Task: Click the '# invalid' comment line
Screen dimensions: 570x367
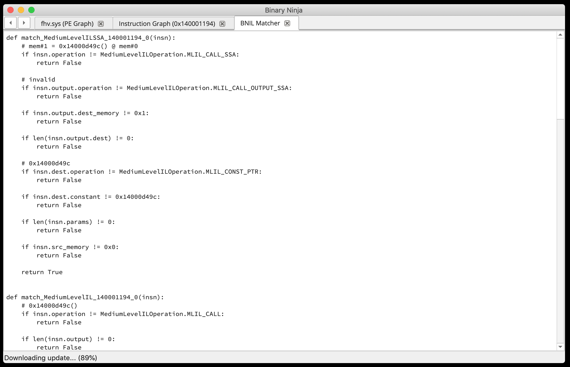Action: point(38,80)
